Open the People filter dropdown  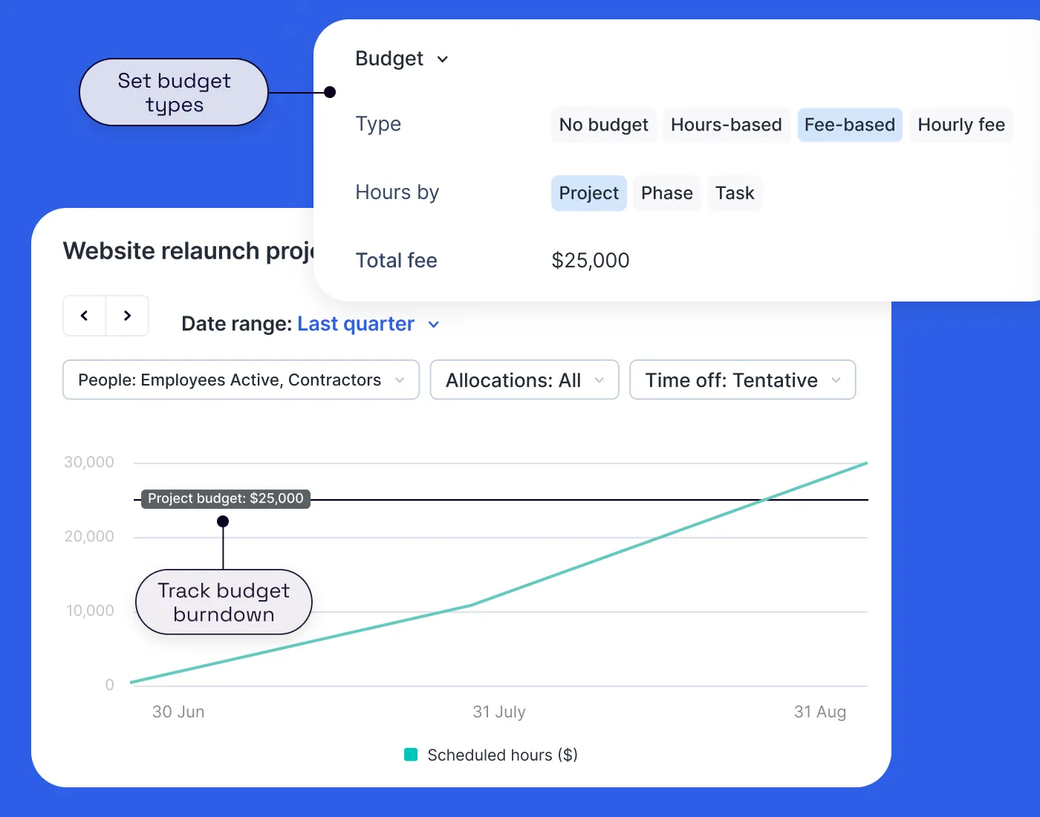point(241,380)
